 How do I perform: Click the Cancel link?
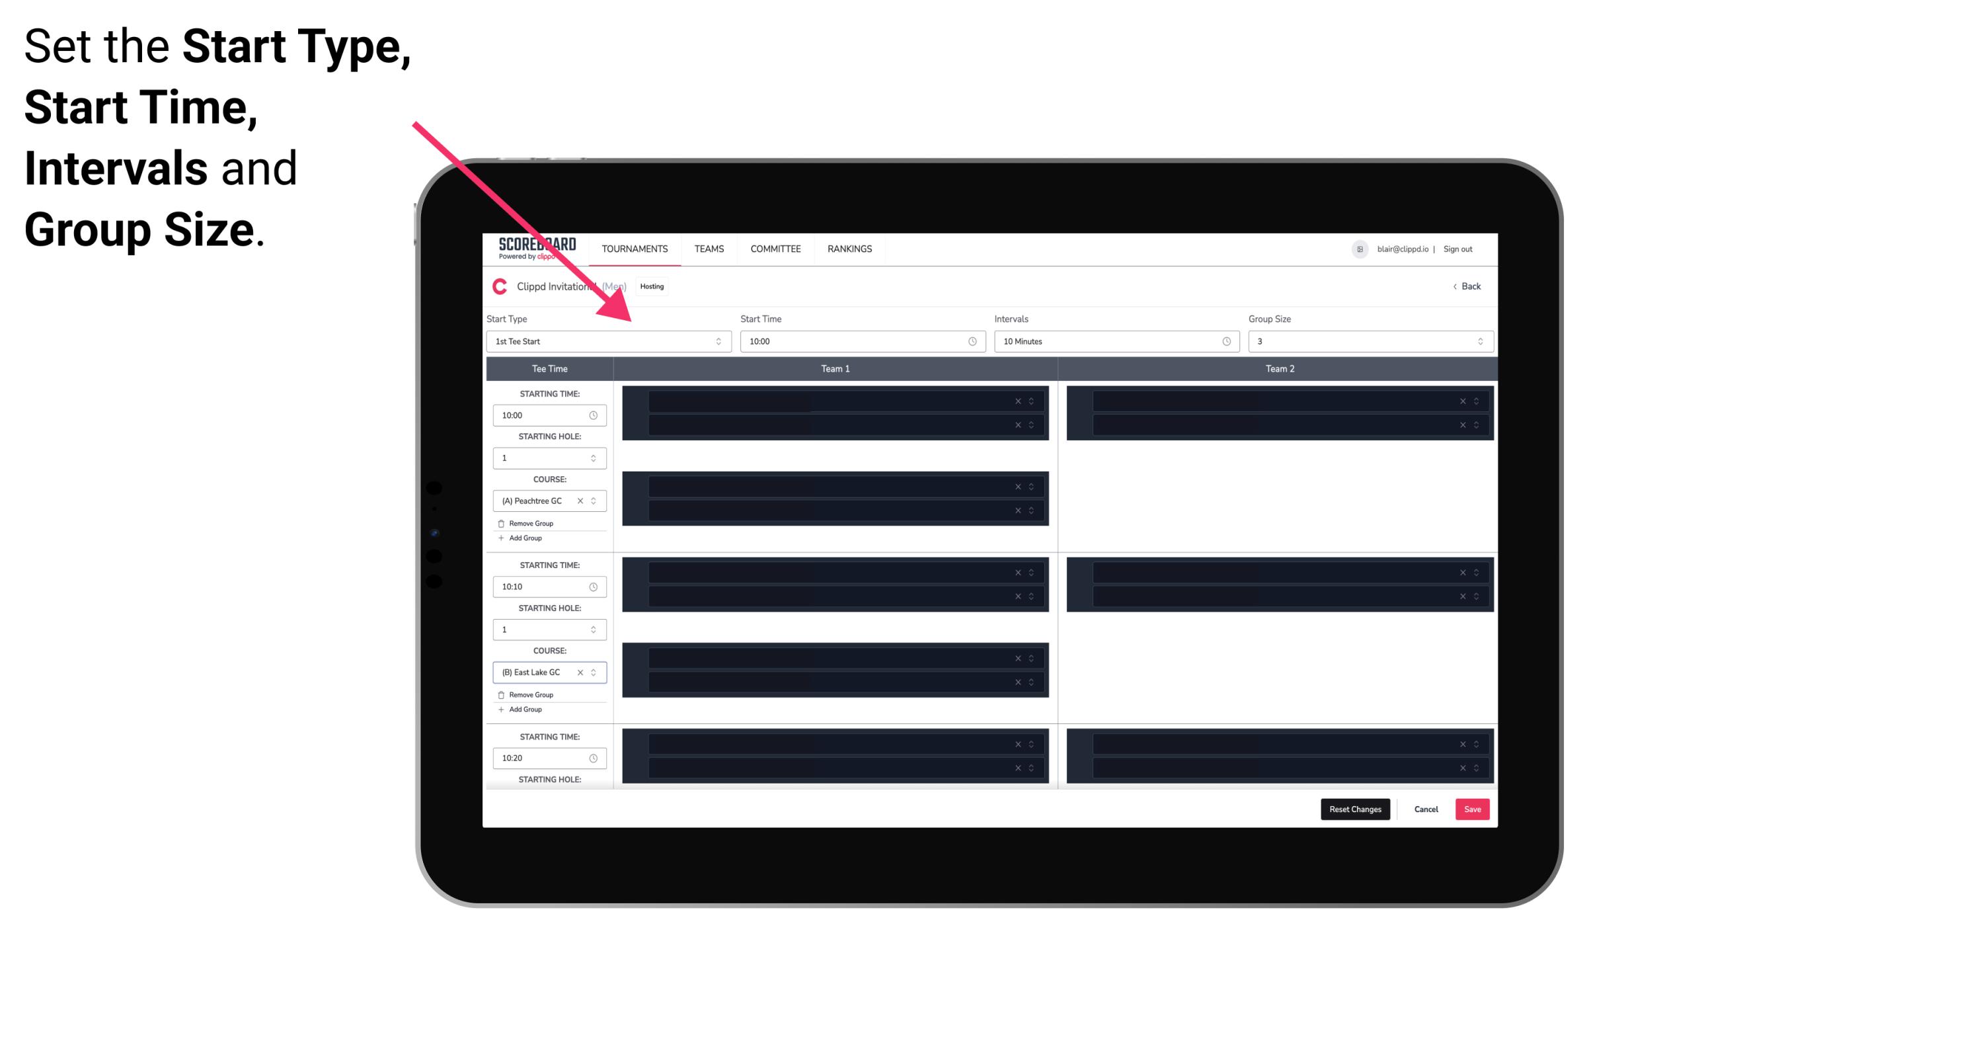[x=1426, y=808]
